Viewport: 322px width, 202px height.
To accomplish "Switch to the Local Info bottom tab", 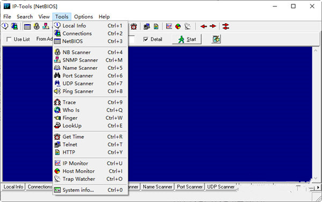I will click(x=13, y=187).
